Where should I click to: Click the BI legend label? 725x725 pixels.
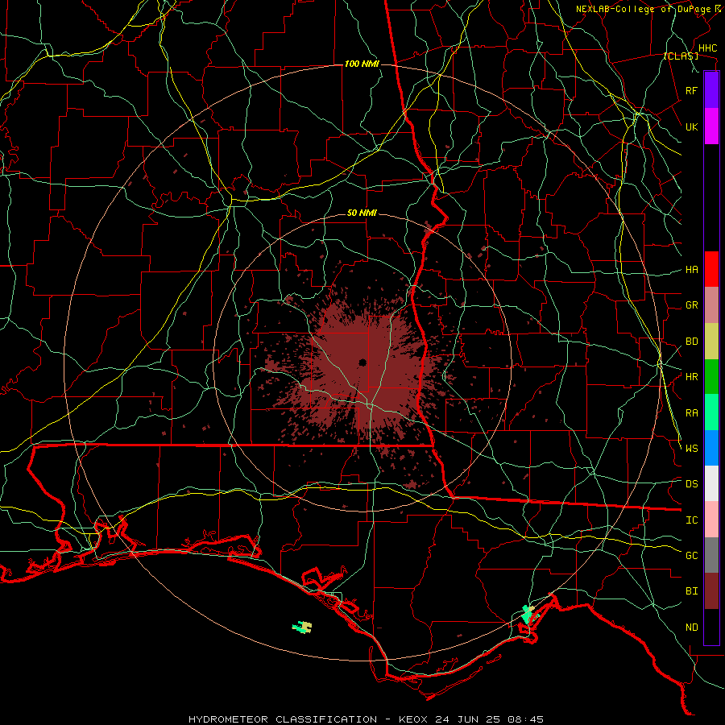(x=691, y=591)
